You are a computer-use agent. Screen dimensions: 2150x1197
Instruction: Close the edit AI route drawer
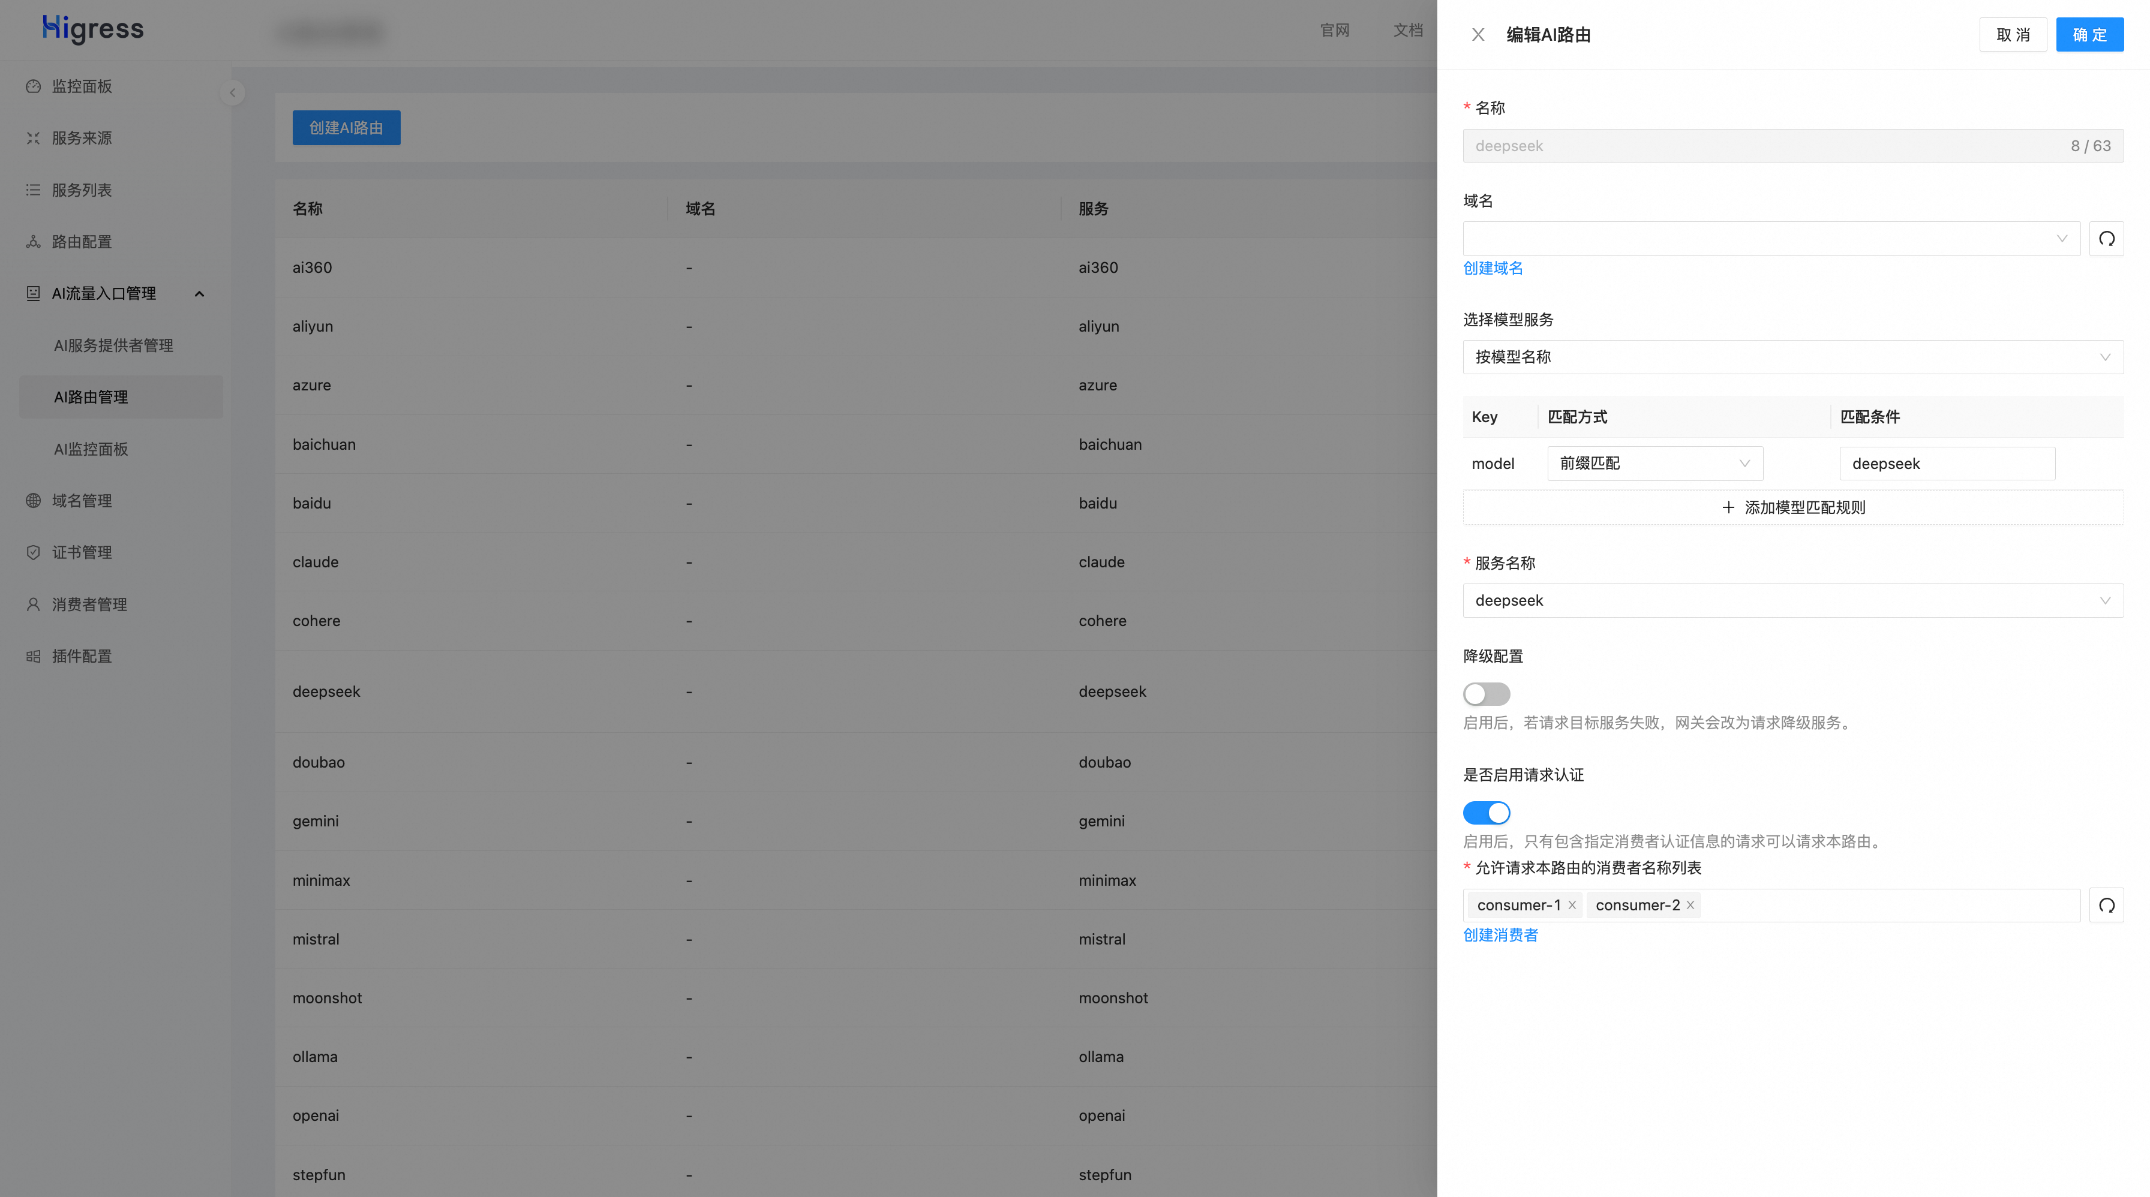(1478, 35)
